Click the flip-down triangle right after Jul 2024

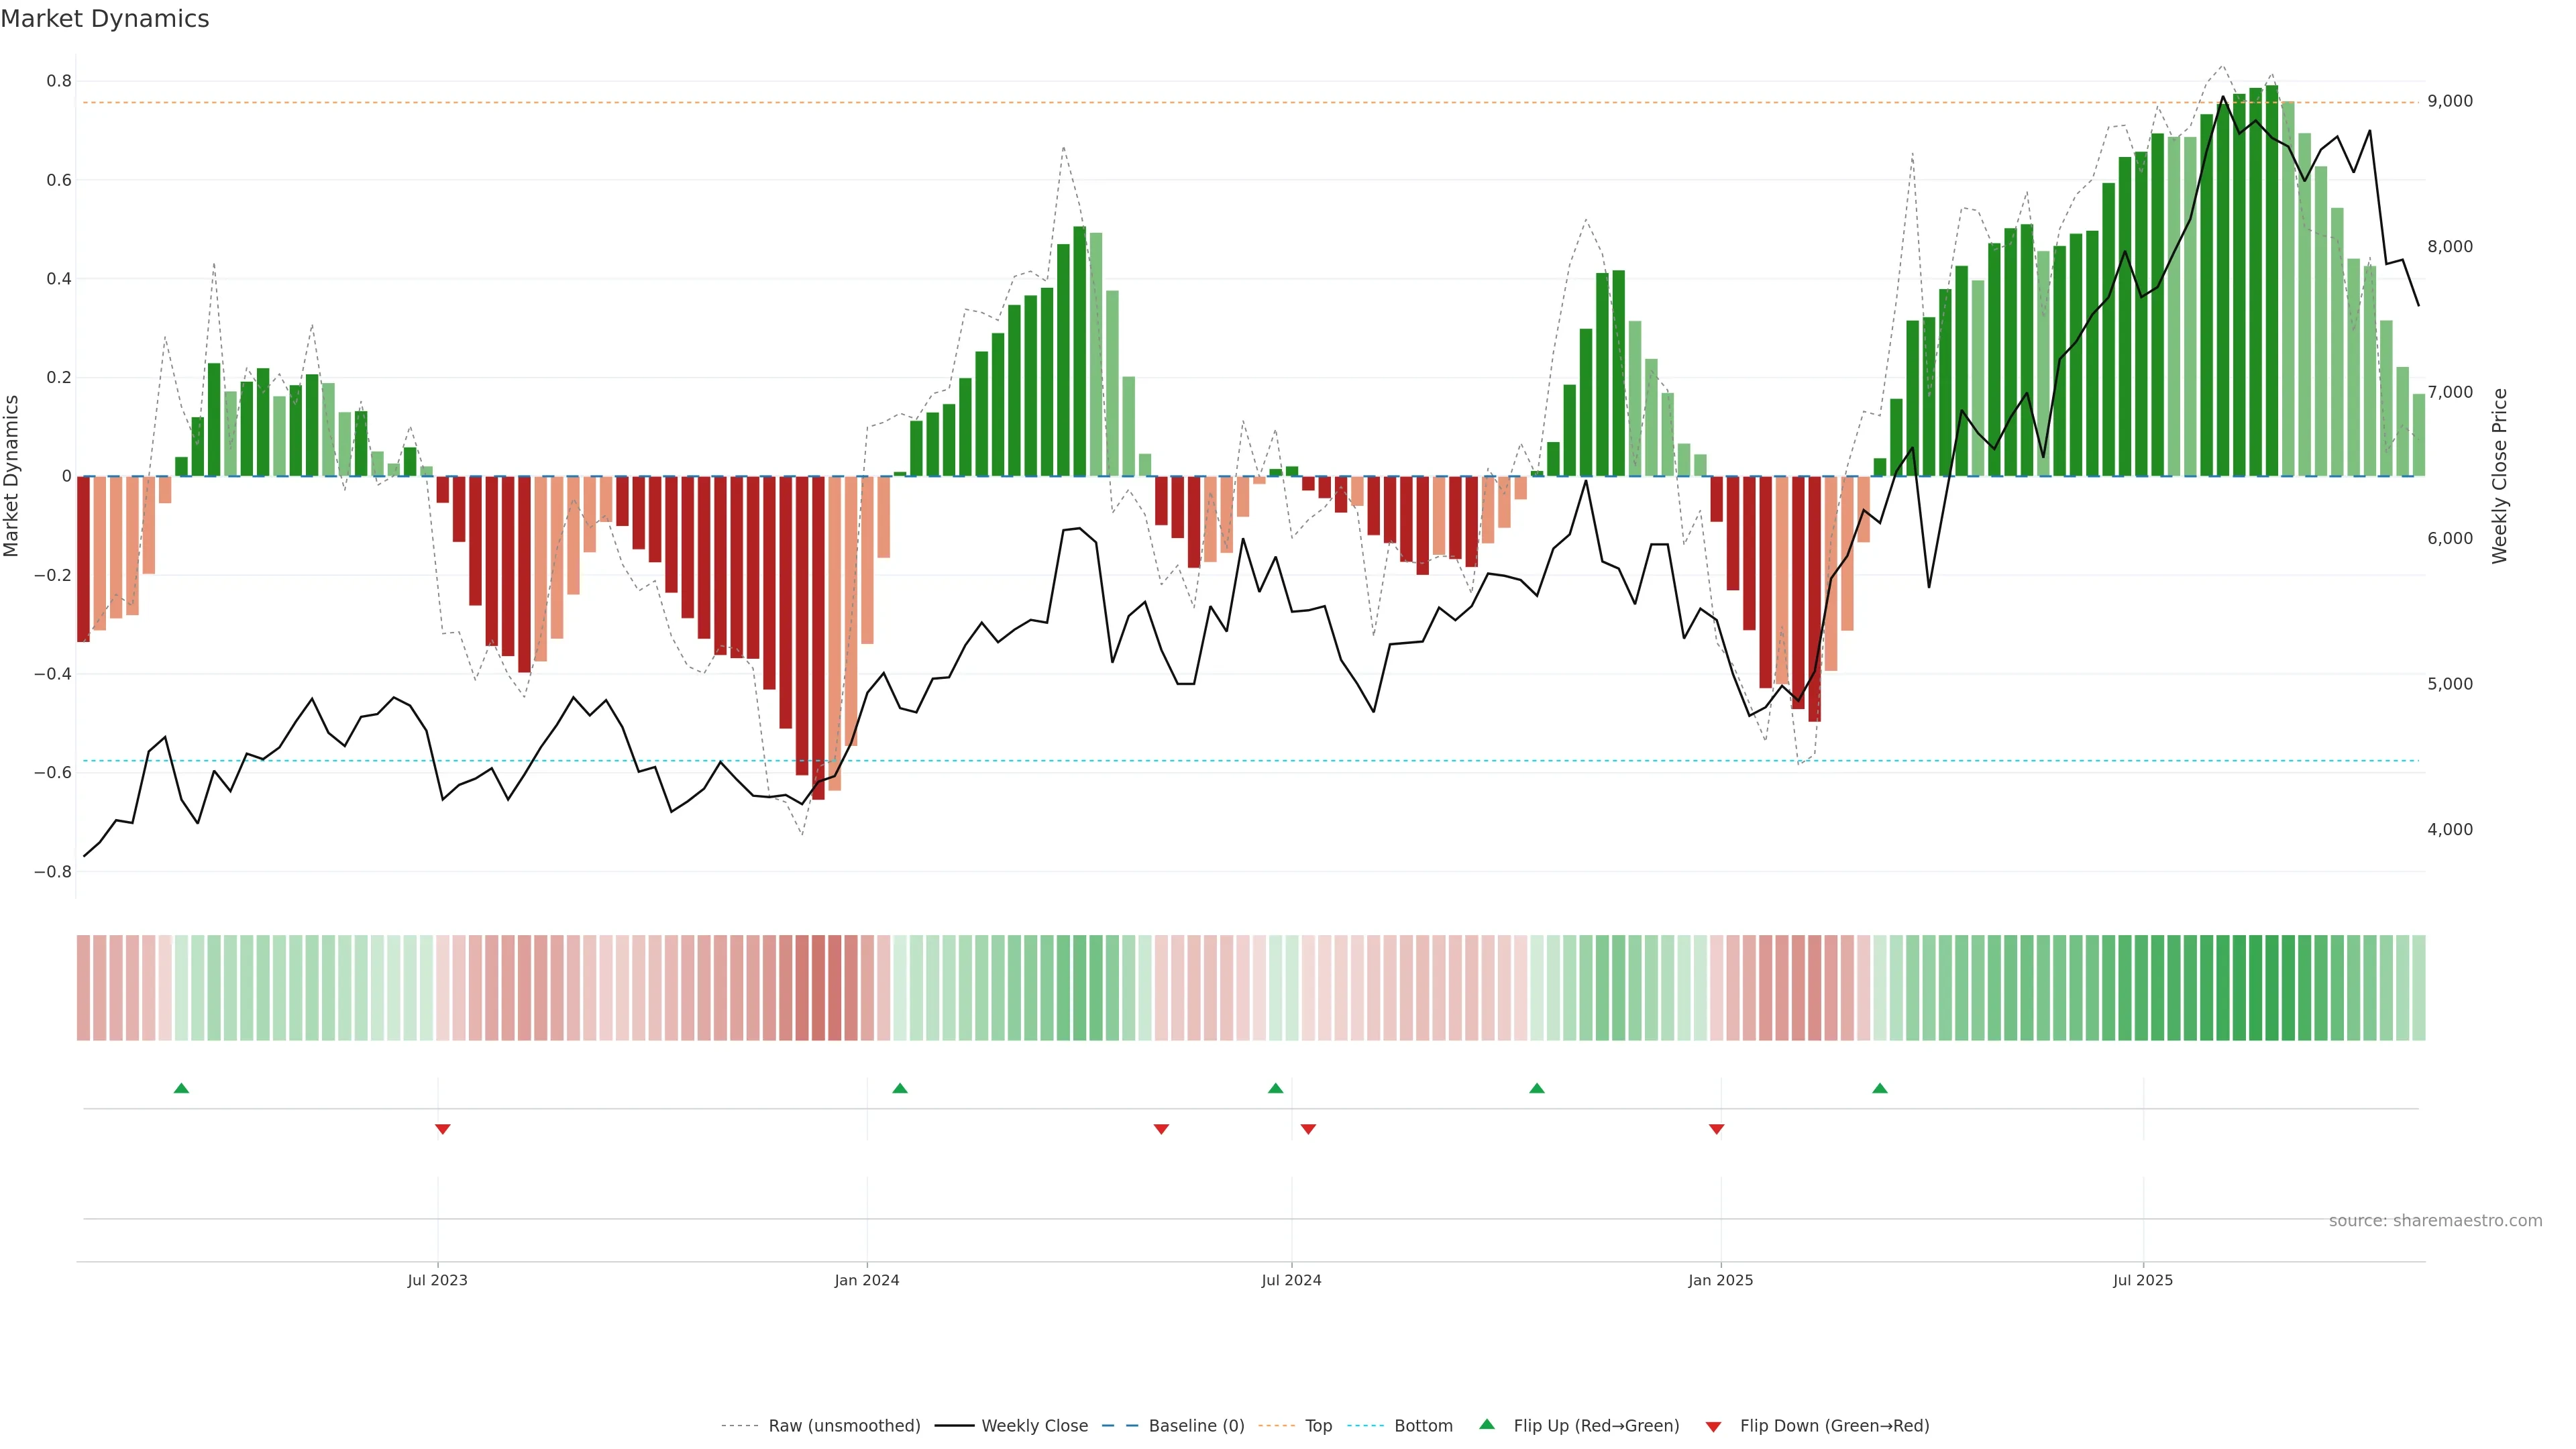click(x=1308, y=1129)
